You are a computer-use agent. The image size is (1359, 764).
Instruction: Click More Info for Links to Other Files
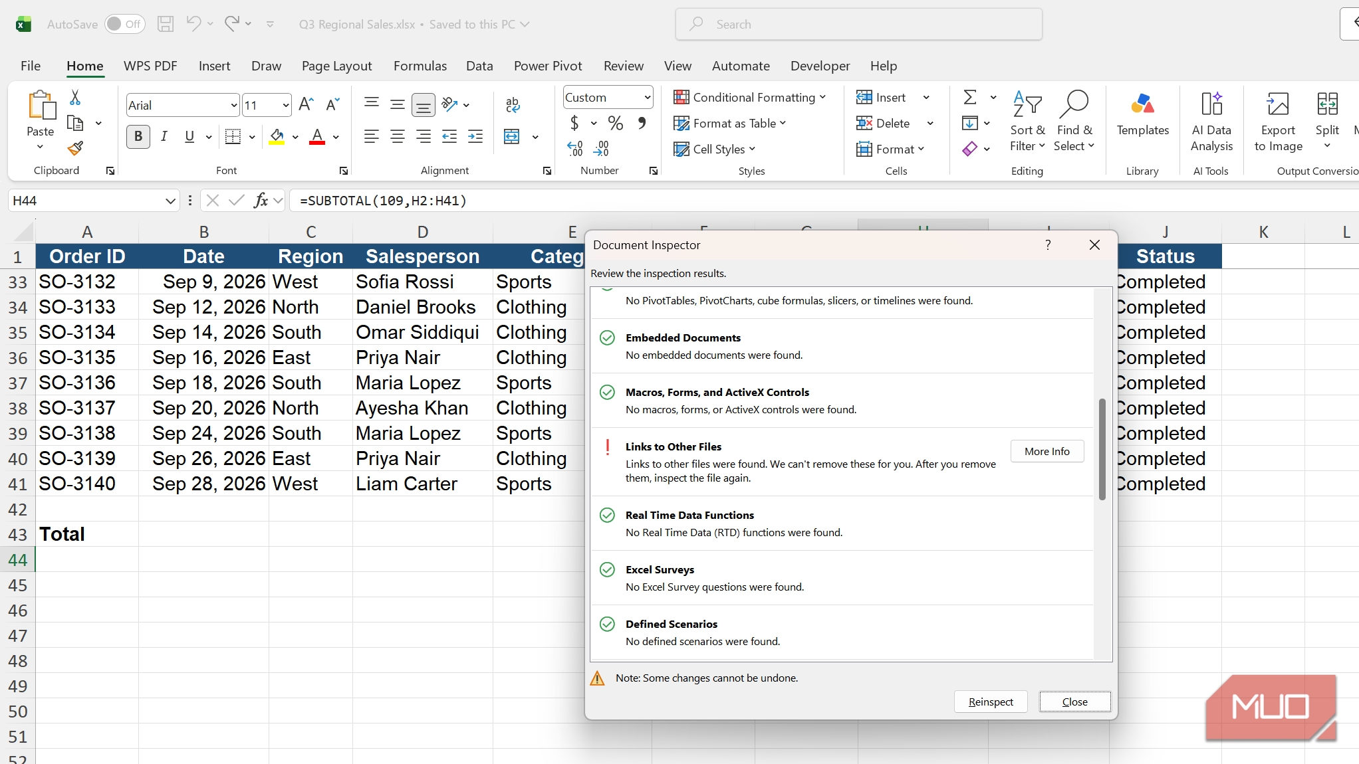(1047, 451)
